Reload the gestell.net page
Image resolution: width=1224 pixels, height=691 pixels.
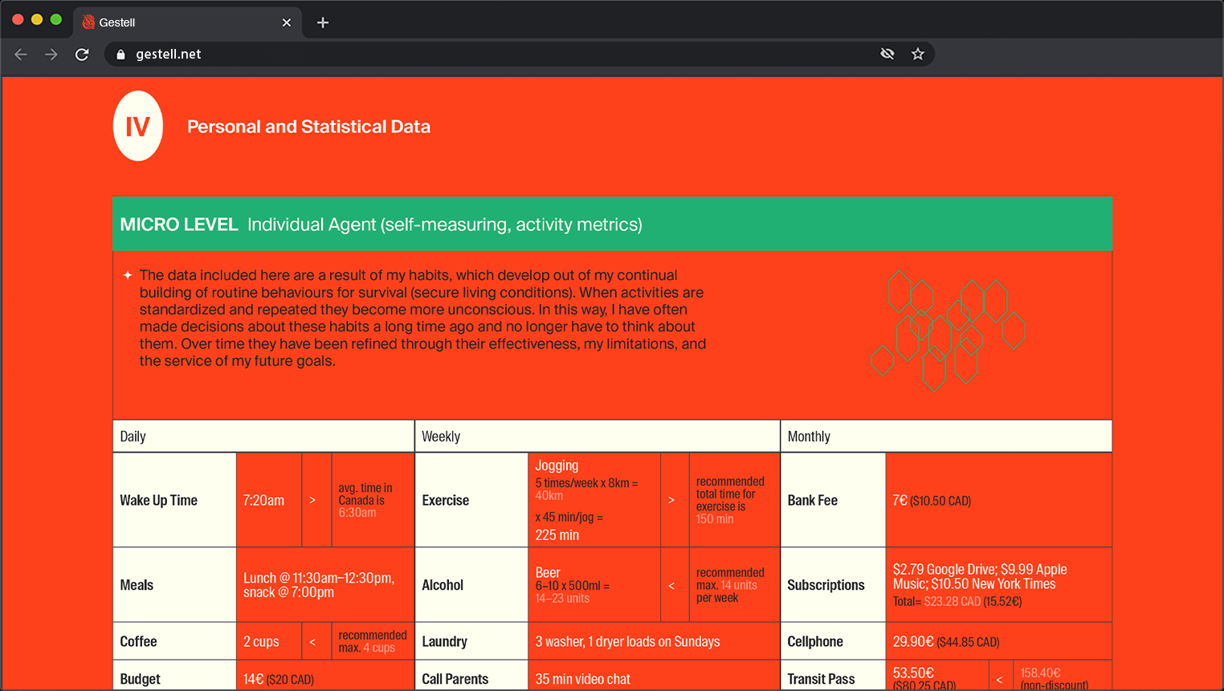click(82, 55)
